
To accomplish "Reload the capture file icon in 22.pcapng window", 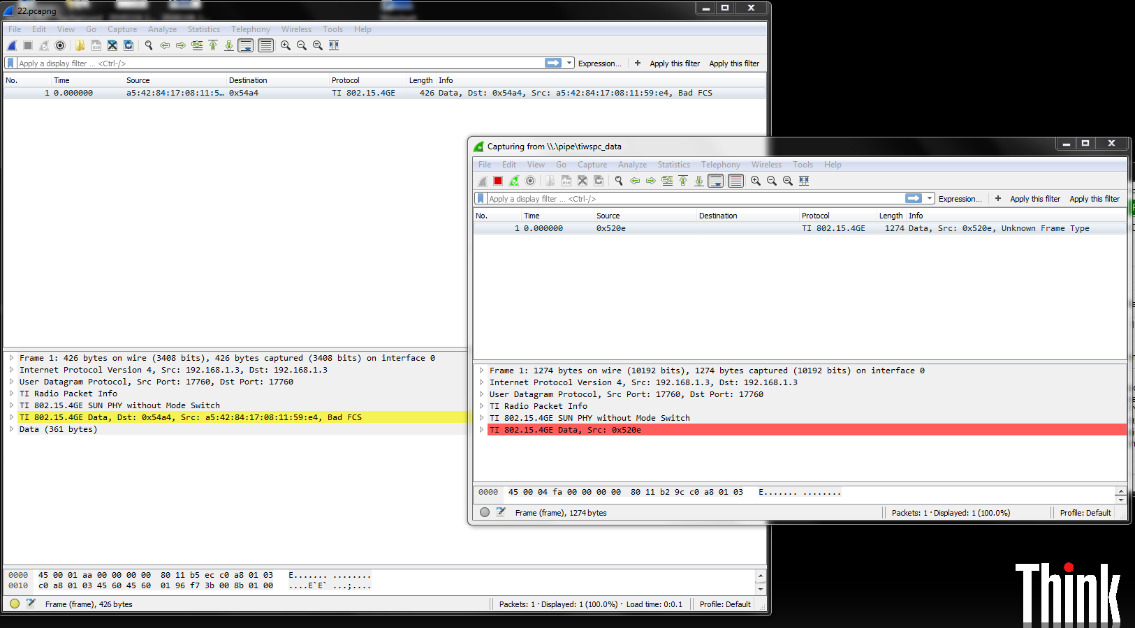I will coord(129,45).
